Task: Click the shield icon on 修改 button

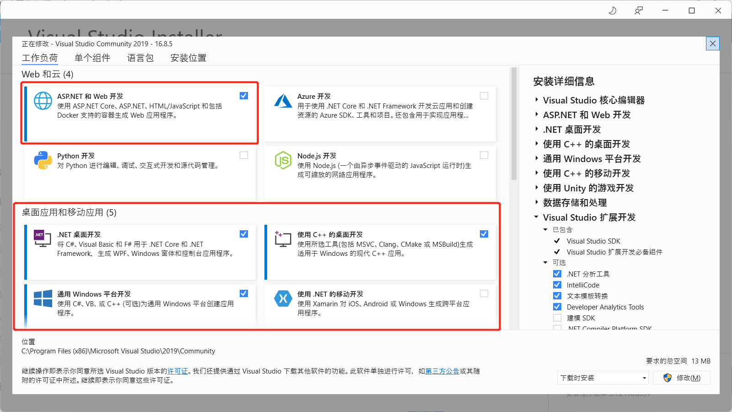Action: [x=667, y=378]
